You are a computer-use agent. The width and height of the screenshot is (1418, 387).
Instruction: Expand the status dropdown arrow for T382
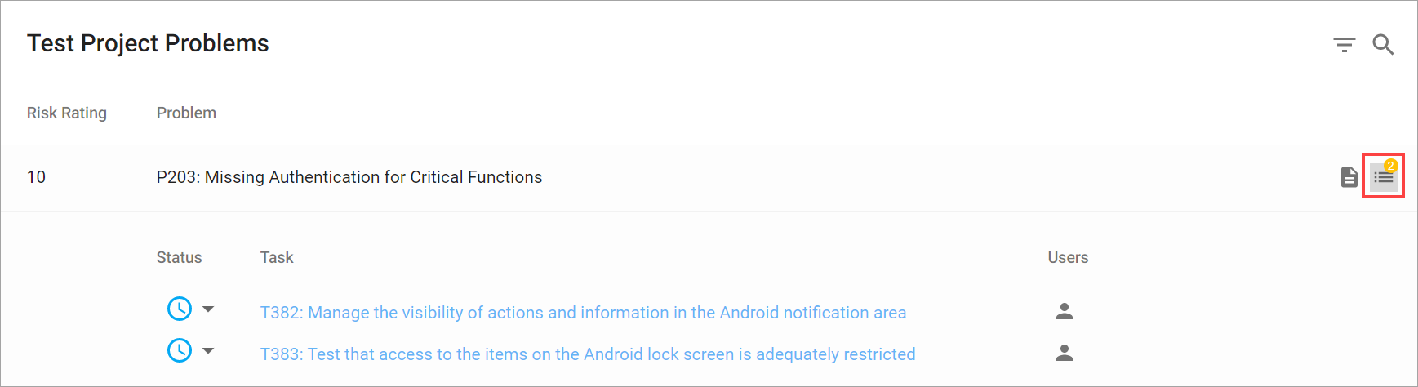tap(208, 309)
